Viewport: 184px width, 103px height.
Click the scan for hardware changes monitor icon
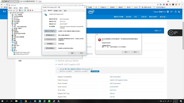25,10
